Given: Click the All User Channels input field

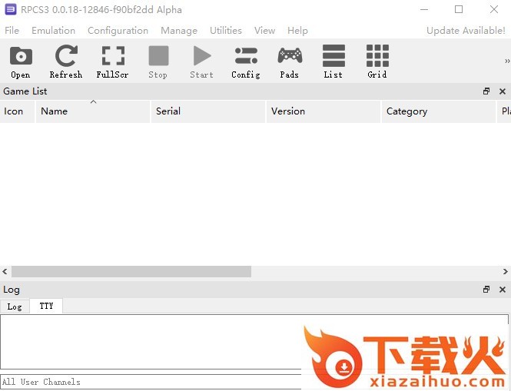Looking at the screenshot, I should pos(151,382).
